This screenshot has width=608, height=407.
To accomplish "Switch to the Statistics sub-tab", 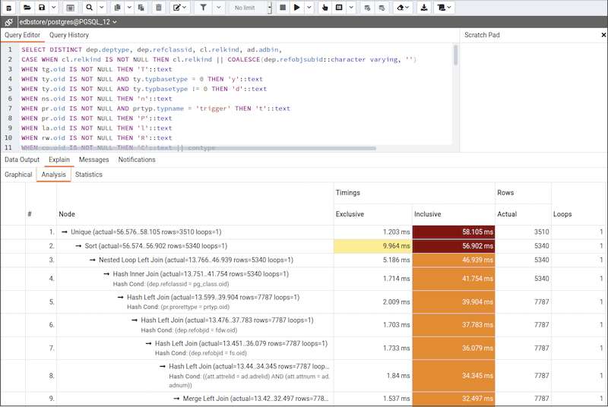I will coord(88,175).
